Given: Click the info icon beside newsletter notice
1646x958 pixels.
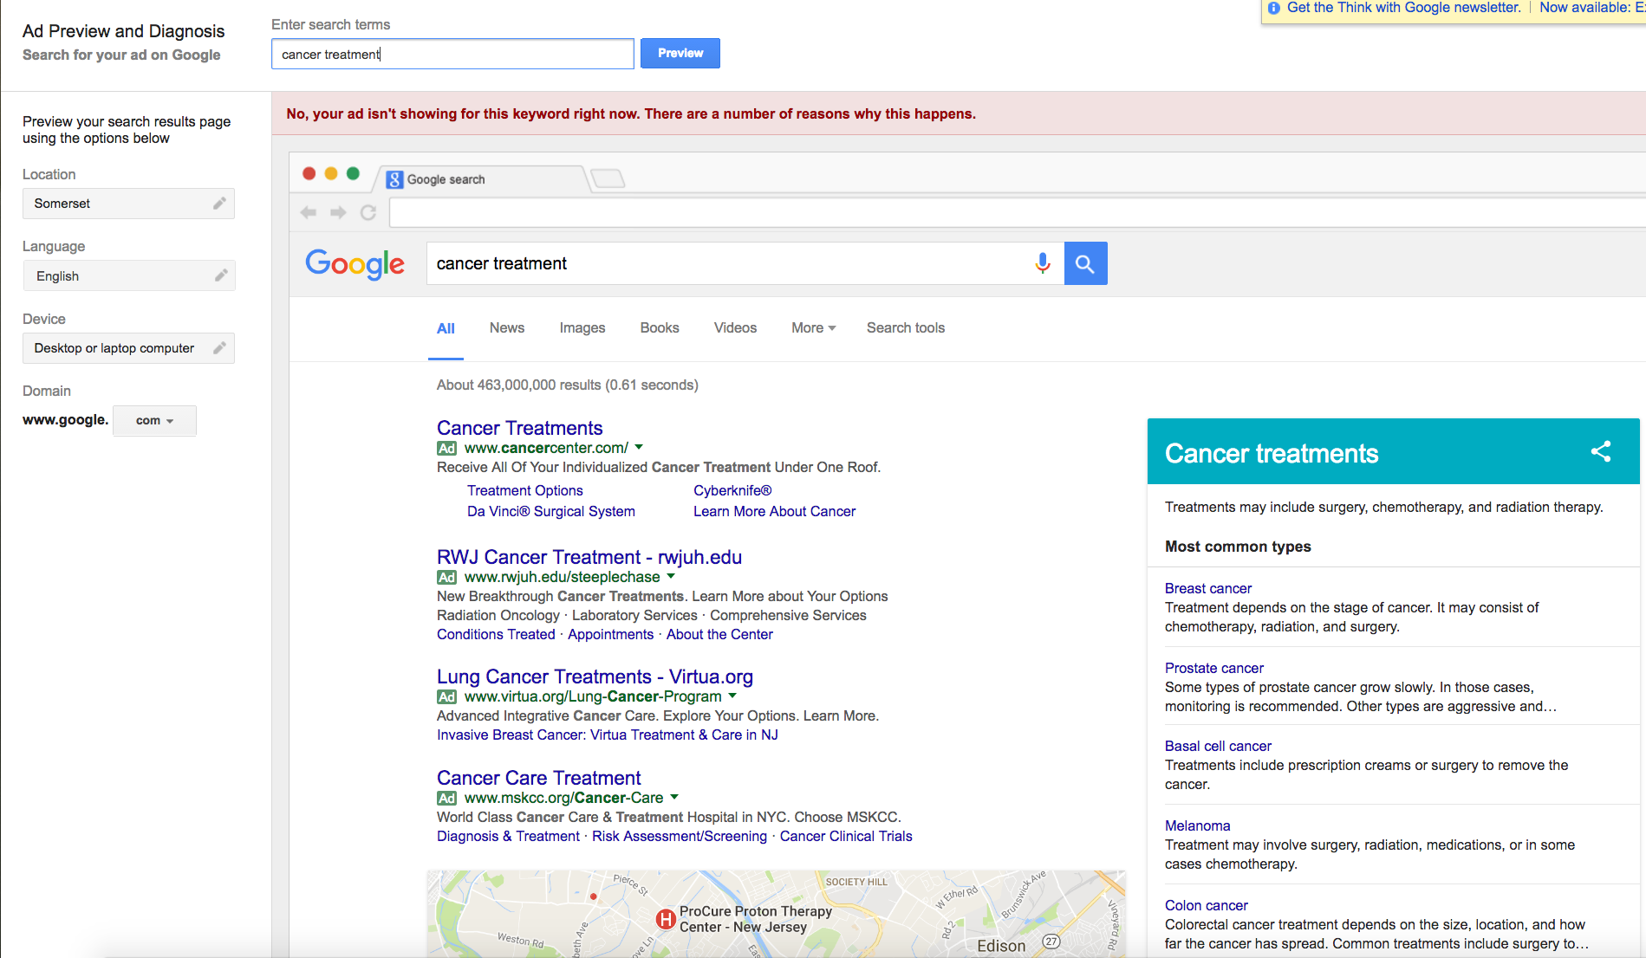Looking at the screenshot, I should tap(1273, 8).
